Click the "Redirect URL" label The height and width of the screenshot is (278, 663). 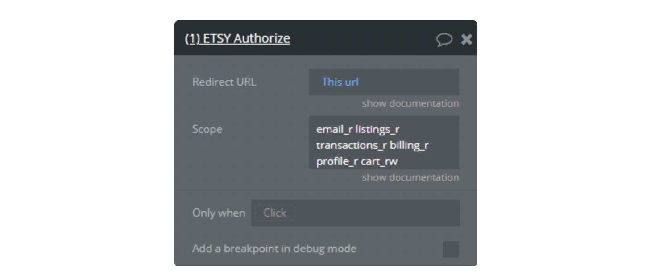(x=224, y=82)
